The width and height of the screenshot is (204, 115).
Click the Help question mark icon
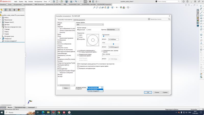(x=187, y=2)
